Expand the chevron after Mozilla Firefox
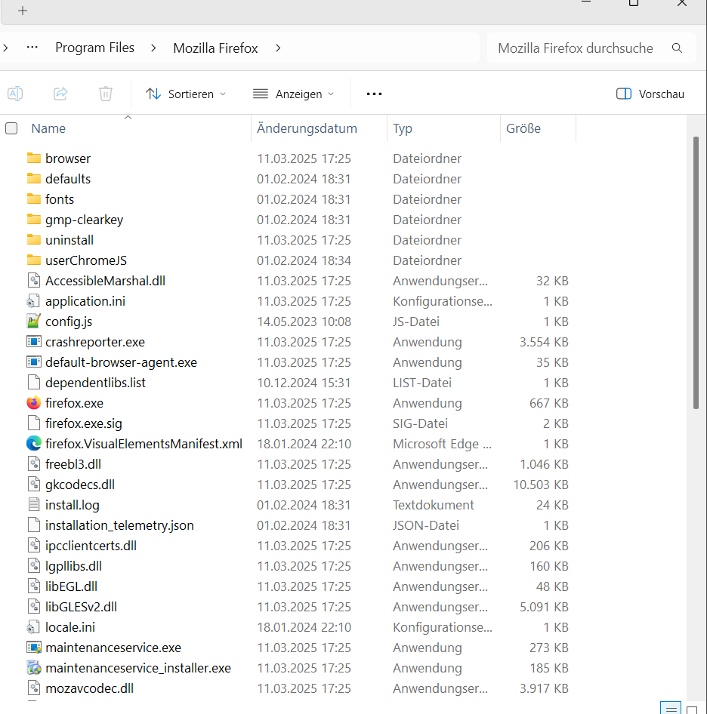707x714 pixels. [278, 48]
